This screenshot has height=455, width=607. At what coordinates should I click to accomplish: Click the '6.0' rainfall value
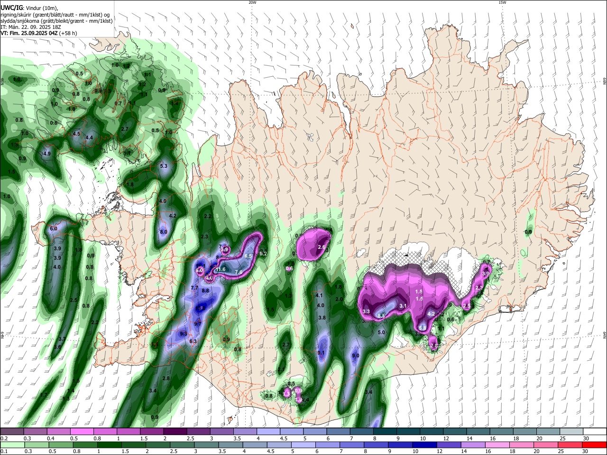[54, 228]
